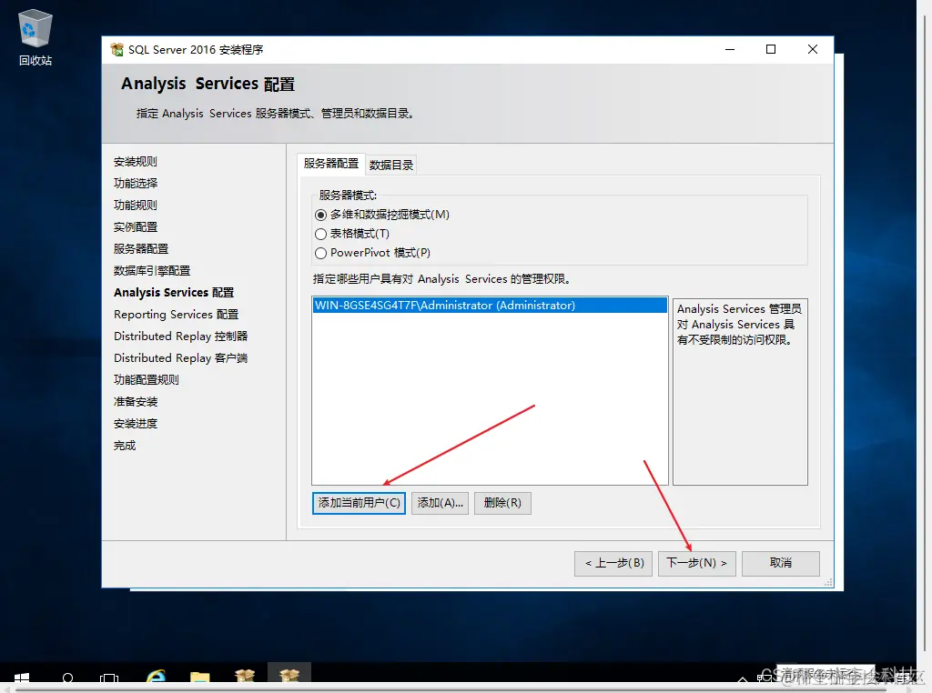Close the SQL Server setup window

813,50
